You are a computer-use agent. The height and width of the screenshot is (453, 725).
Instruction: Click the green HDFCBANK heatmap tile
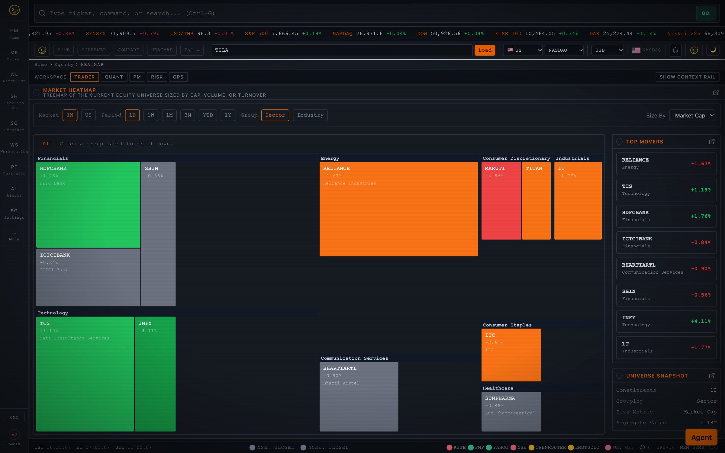[x=88, y=205]
